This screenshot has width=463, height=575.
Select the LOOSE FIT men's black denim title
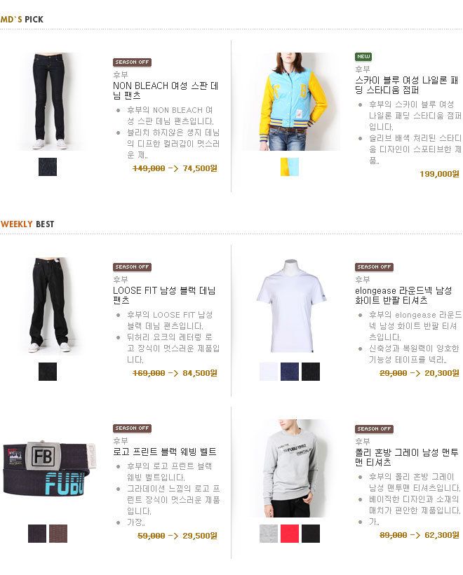(x=164, y=295)
